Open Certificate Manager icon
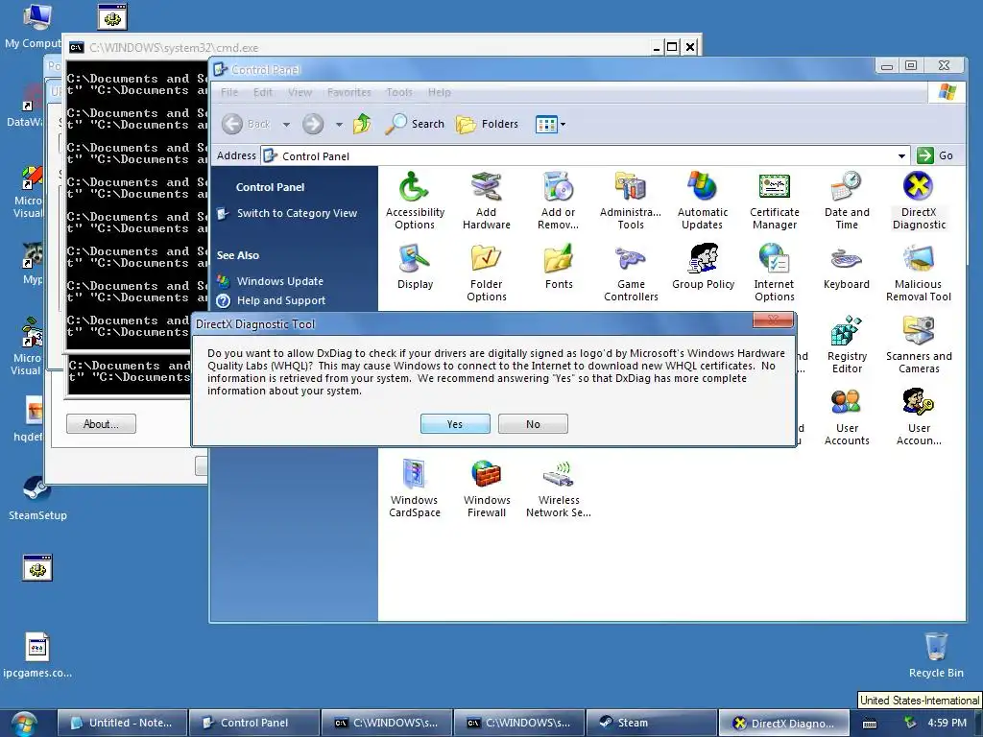Viewport: 983px width, 737px height. [x=775, y=201]
